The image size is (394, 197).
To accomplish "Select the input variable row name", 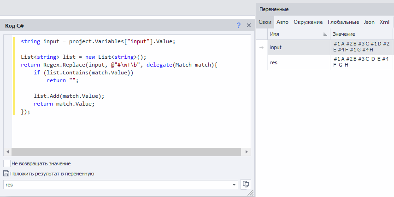I will tap(299, 47).
